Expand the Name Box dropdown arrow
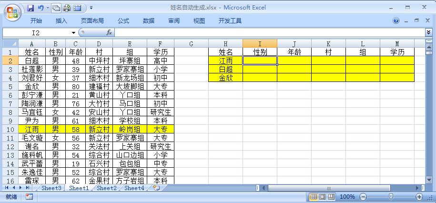Viewport: 436px width, 203px height. click(74, 33)
